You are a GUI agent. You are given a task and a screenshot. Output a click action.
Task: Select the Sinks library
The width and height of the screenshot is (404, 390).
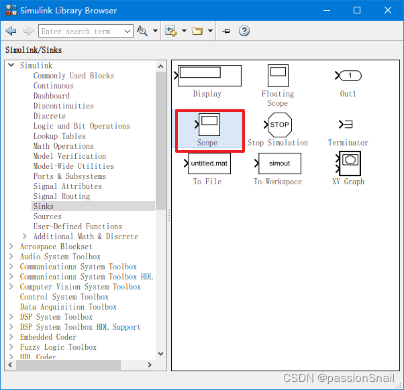point(93,206)
